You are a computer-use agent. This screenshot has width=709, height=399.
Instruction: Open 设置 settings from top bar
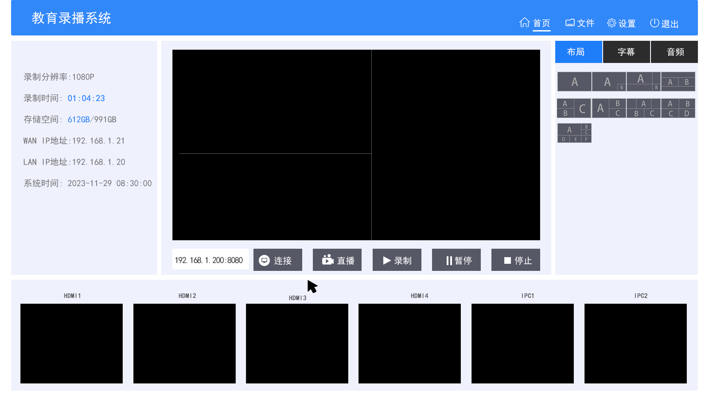click(x=621, y=23)
